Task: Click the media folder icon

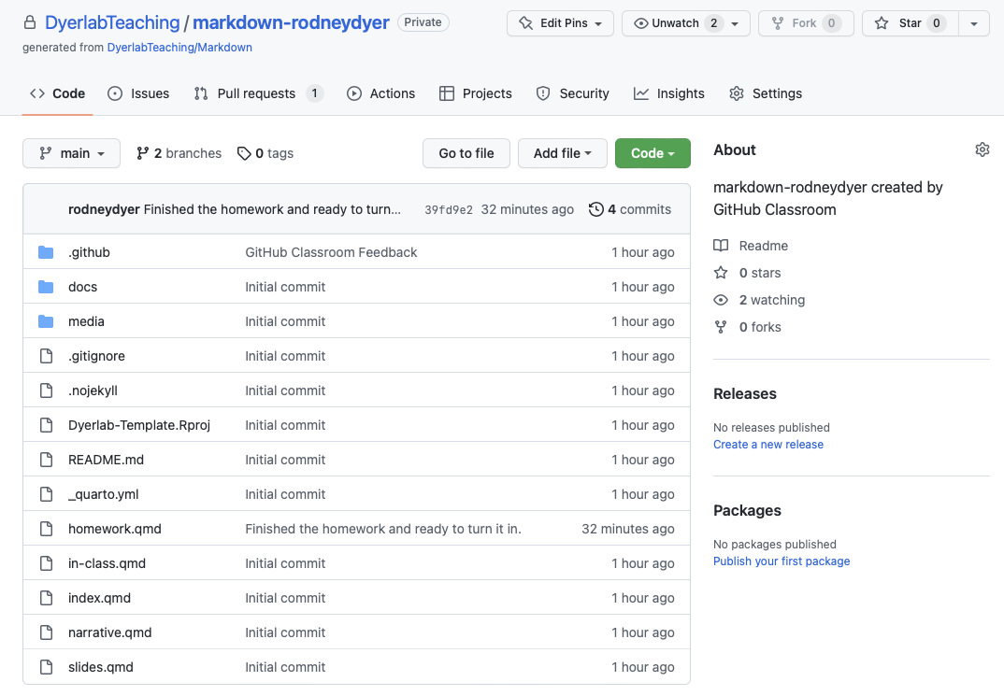Action: coord(46,321)
